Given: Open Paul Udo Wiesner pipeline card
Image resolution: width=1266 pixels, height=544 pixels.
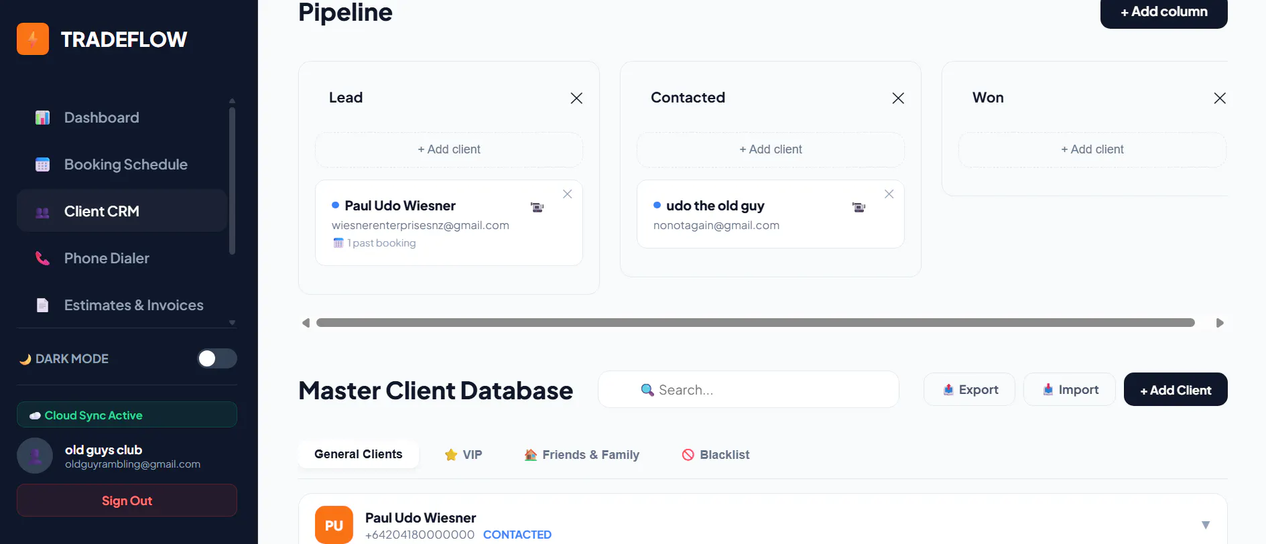Looking at the screenshot, I should coord(449,223).
